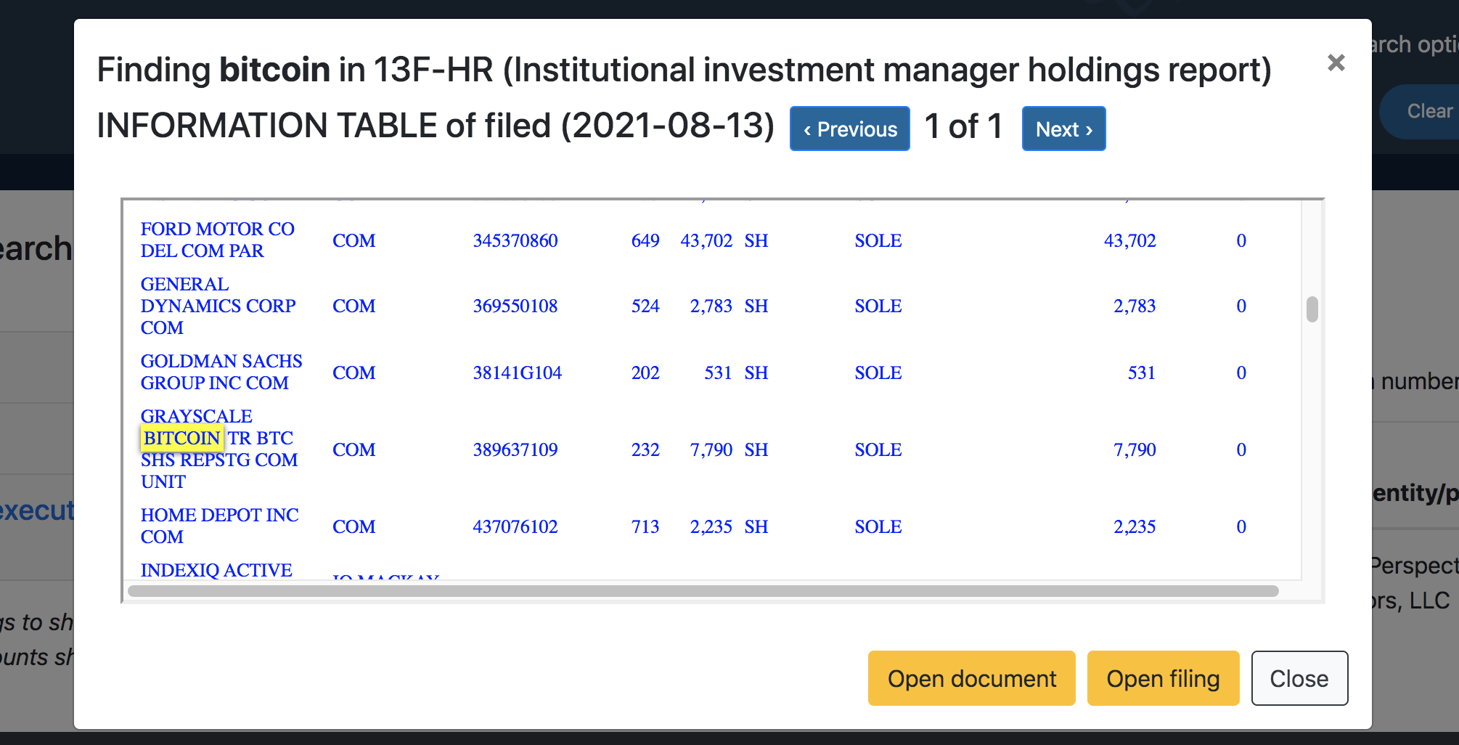Screen dimensions: 1459x745
Task: Select CUSIP 38141G104
Action: 518,372
